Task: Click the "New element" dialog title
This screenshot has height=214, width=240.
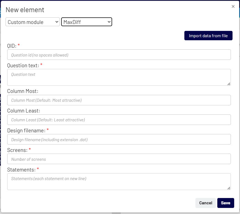Action: 25,10
